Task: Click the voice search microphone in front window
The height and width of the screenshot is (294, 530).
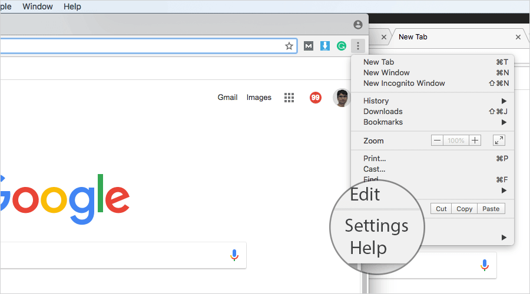Action: tap(234, 255)
